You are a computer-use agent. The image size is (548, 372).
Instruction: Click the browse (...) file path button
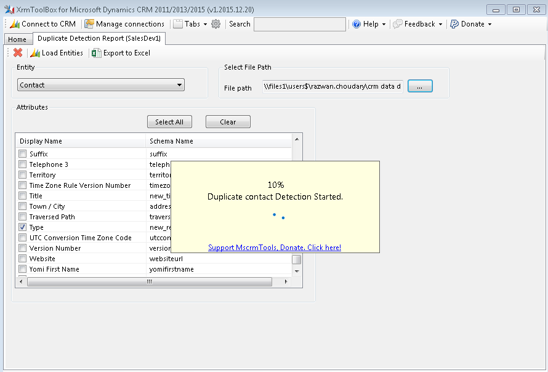420,86
